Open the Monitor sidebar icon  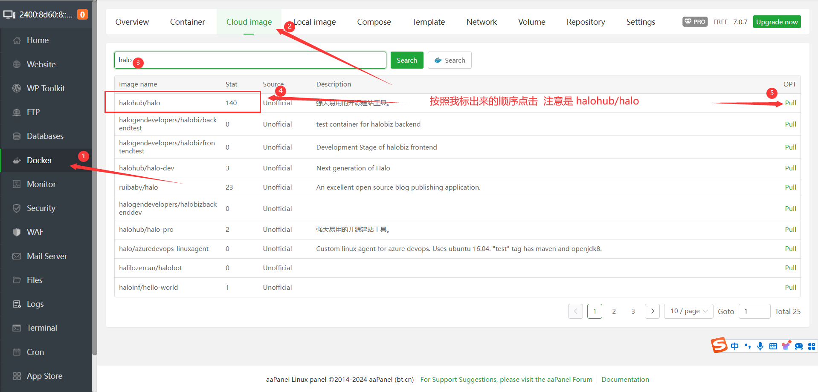click(x=17, y=184)
